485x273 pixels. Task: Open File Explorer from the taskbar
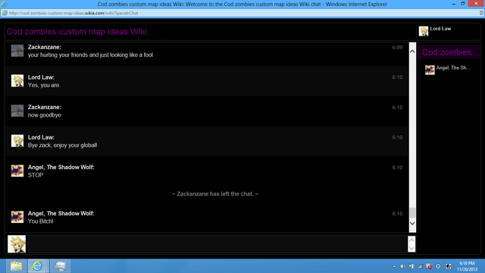pos(16,266)
